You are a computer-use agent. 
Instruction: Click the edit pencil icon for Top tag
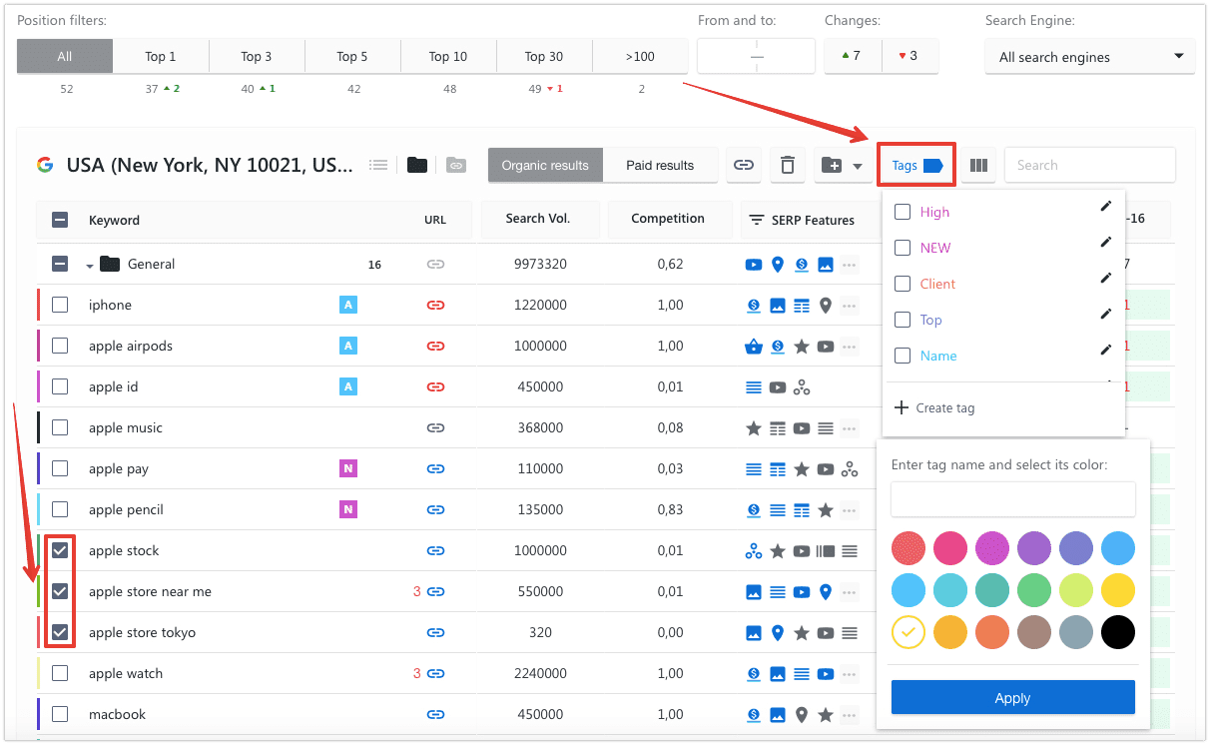tap(1105, 314)
